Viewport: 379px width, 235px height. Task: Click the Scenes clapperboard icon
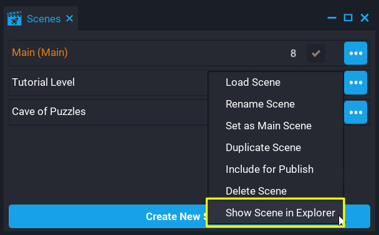[x=14, y=19]
